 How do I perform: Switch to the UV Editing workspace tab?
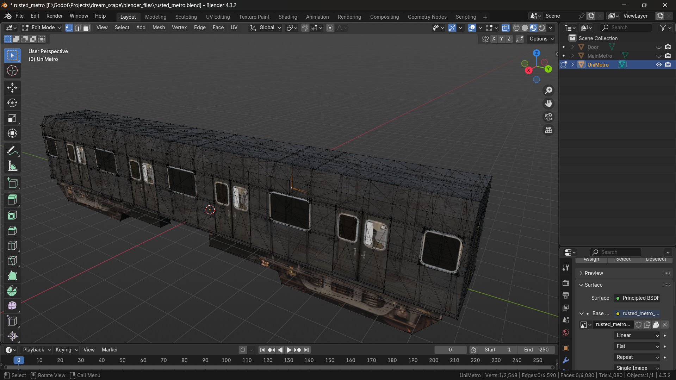218,17
